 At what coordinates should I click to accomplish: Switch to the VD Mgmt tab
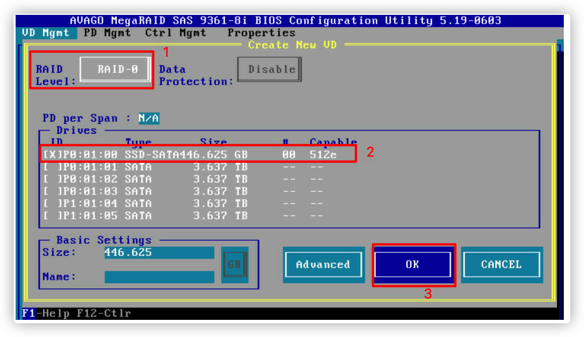coord(46,33)
